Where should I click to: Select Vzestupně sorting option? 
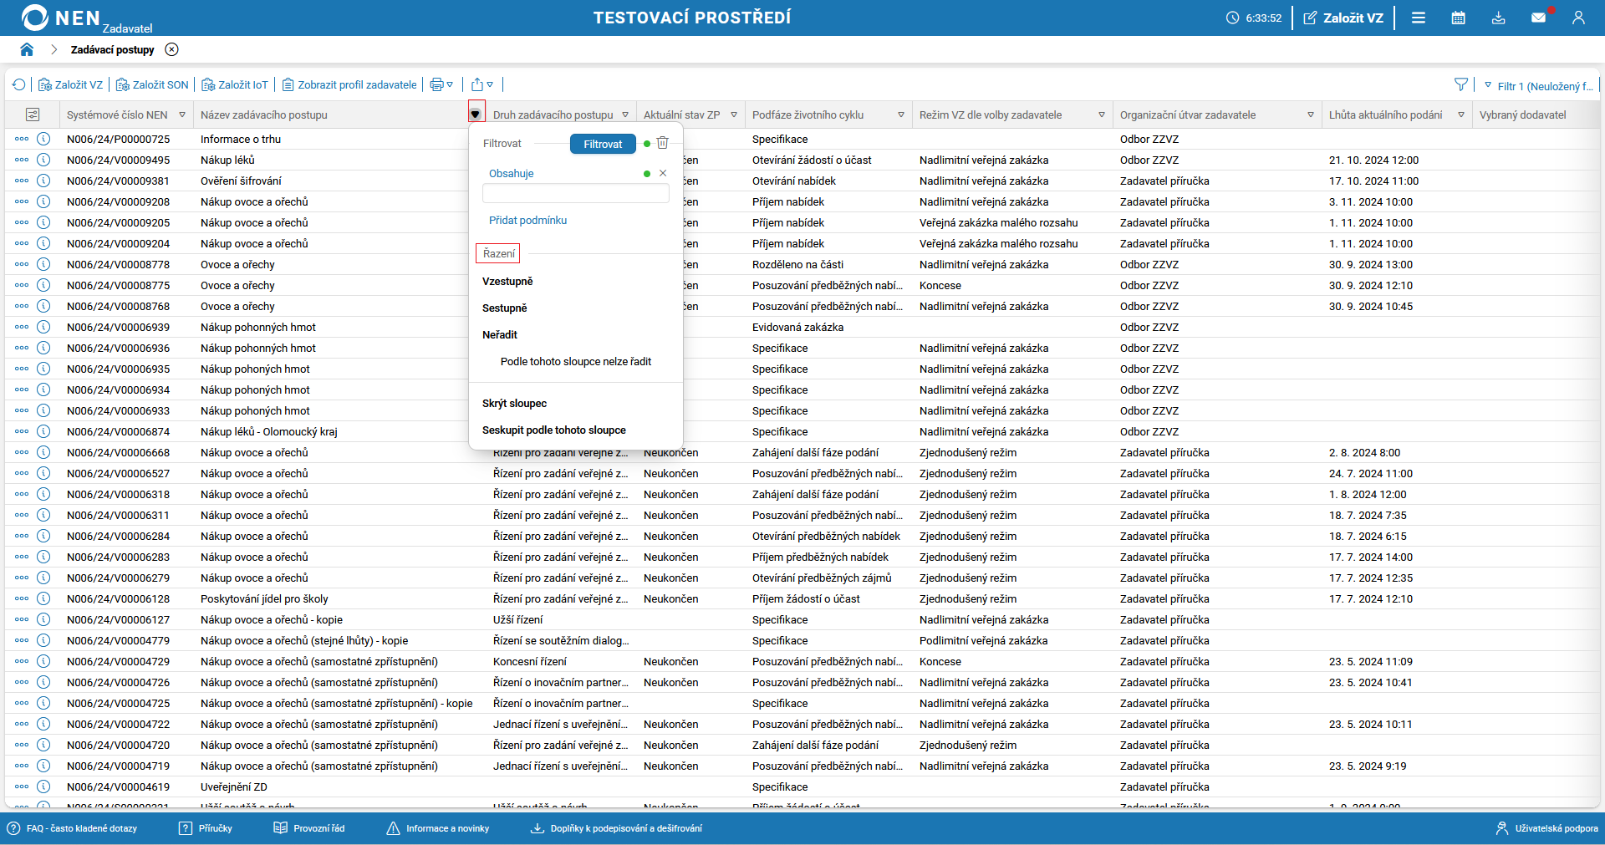click(507, 282)
